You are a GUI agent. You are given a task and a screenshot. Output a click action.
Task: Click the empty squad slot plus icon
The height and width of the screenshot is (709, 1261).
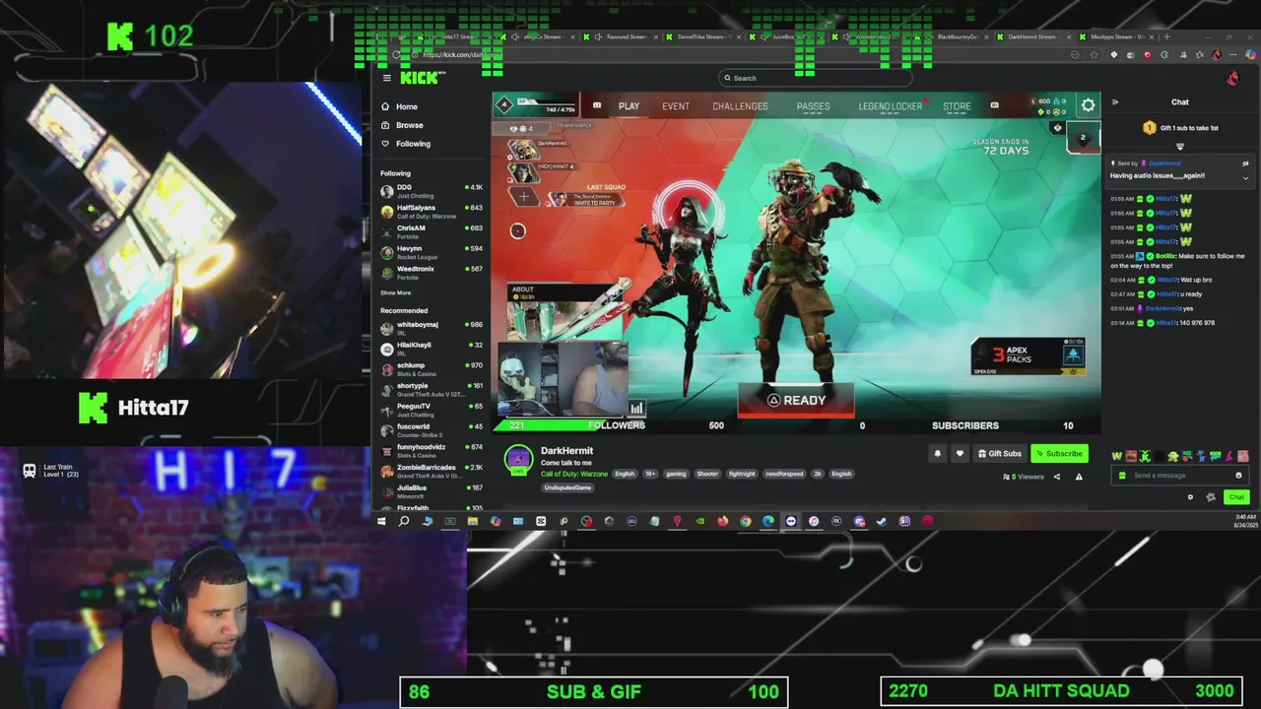(523, 197)
